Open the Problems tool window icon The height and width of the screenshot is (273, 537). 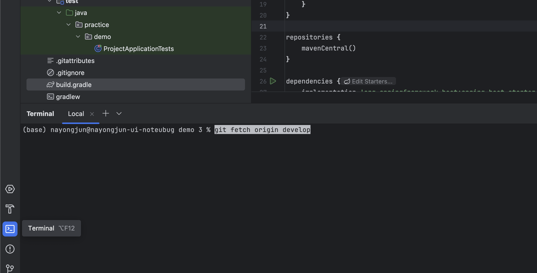click(x=10, y=249)
